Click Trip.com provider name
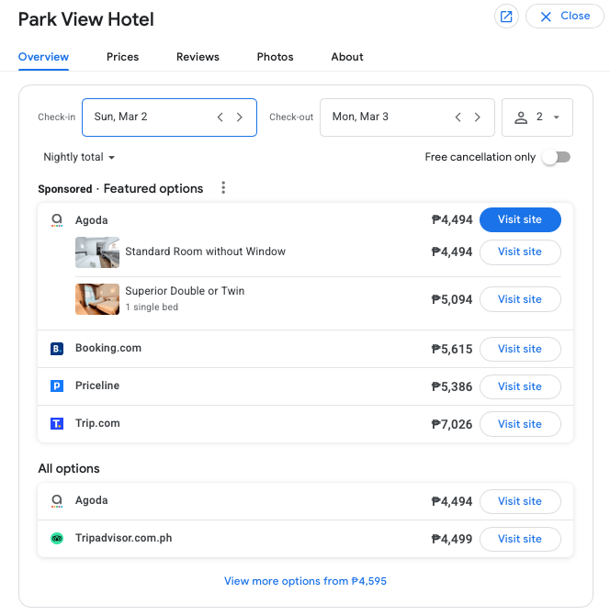610x615 pixels. pyautogui.click(x=97, y=423)
